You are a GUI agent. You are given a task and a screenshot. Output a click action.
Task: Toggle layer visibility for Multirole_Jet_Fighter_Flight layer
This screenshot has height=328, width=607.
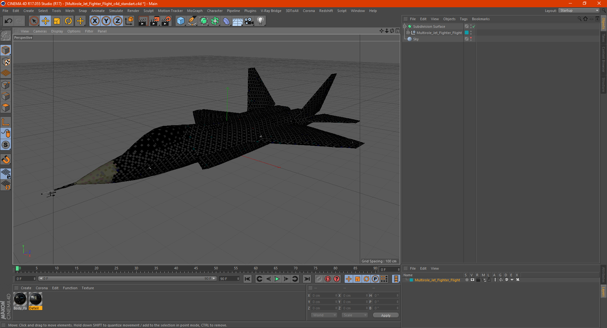[x=472, y=280]
